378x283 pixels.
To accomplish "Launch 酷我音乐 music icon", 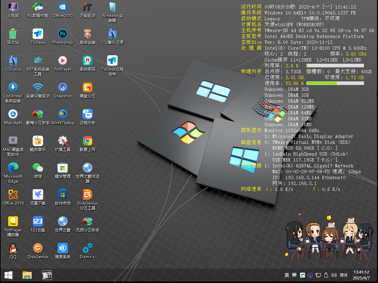I will pyautogui.click(x=38, y=144).
